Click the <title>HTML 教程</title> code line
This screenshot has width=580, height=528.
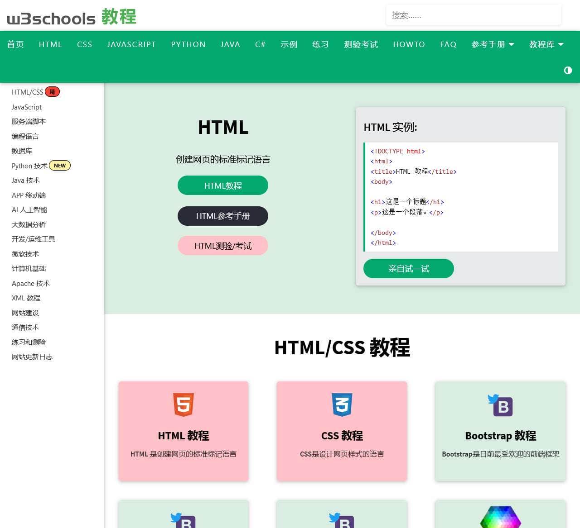click(x=414, y=171)
